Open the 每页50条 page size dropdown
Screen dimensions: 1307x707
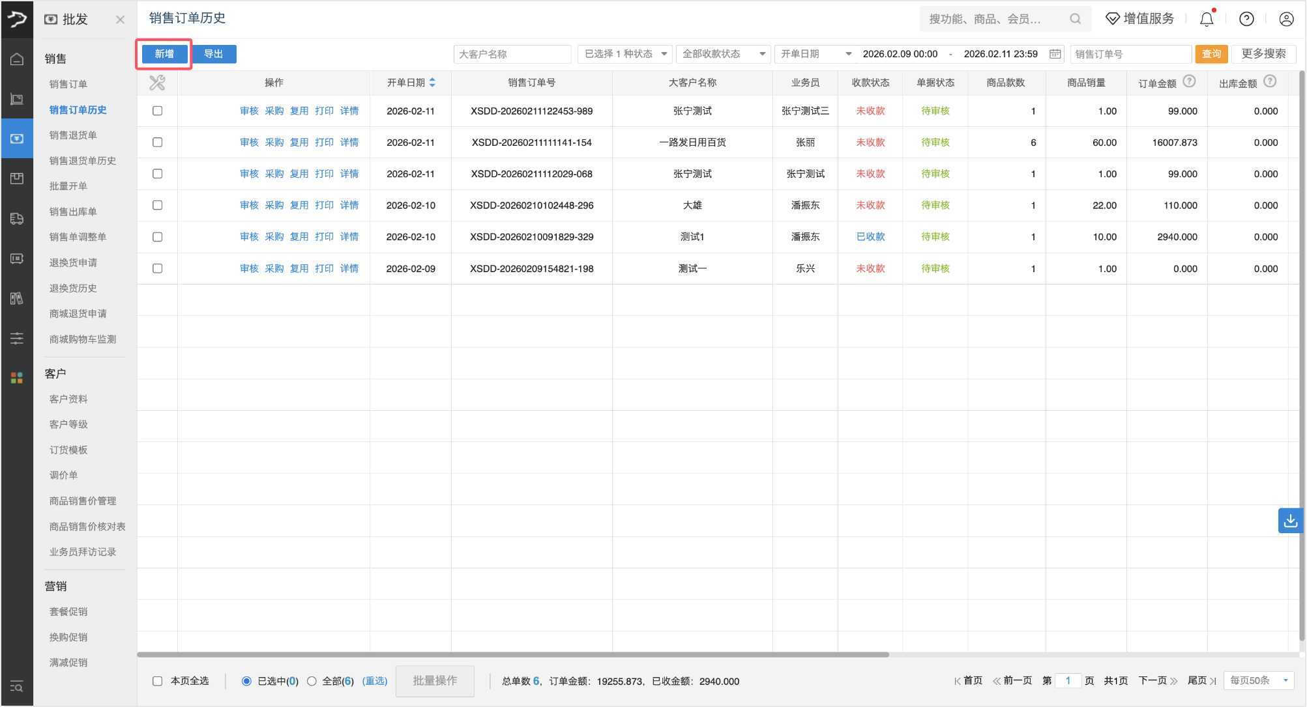click(1259, 680)
